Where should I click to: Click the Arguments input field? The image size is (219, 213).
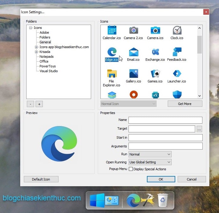[166, 146]
